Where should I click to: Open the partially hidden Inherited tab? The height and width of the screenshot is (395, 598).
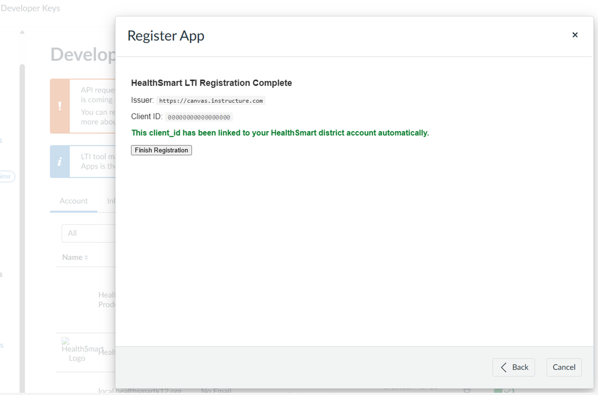(x=111, y=201)
